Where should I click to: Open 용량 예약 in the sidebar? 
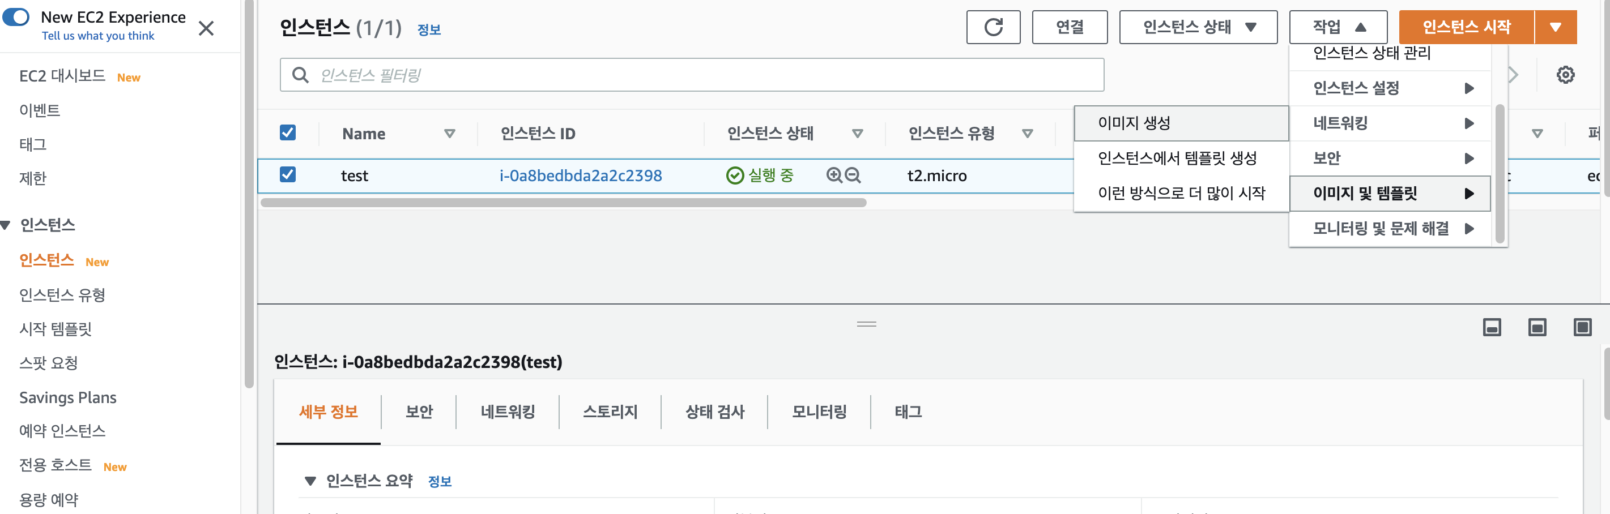pyautogui.click(x=48, y=500)
